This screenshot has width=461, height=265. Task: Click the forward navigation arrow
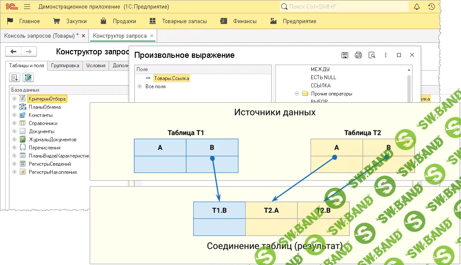click(x=28, y=51)
